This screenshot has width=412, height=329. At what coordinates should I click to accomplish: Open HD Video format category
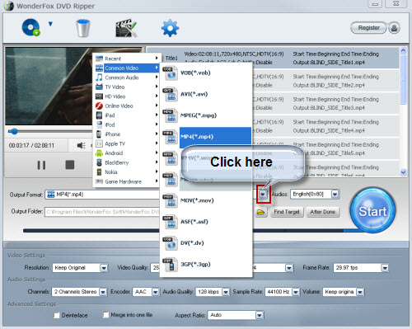click(126, 96)
